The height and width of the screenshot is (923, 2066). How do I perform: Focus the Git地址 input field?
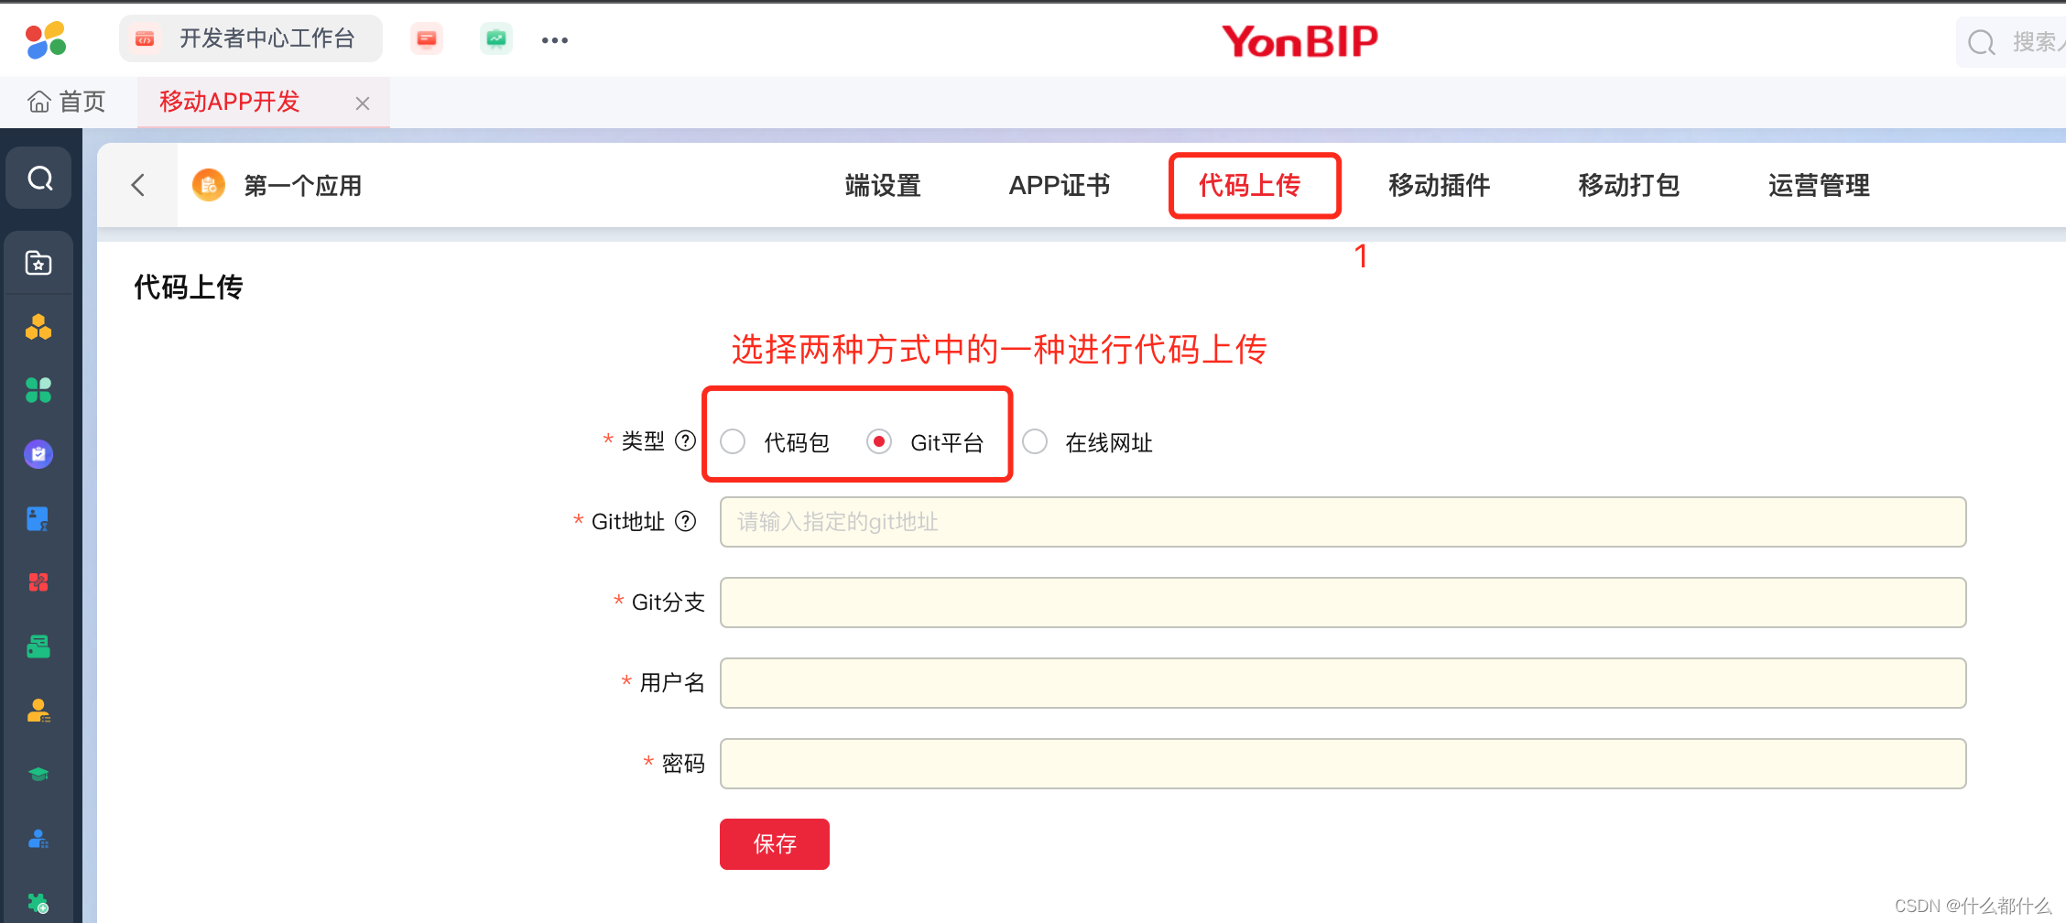pyautogui.click(x=1343, y=522)
